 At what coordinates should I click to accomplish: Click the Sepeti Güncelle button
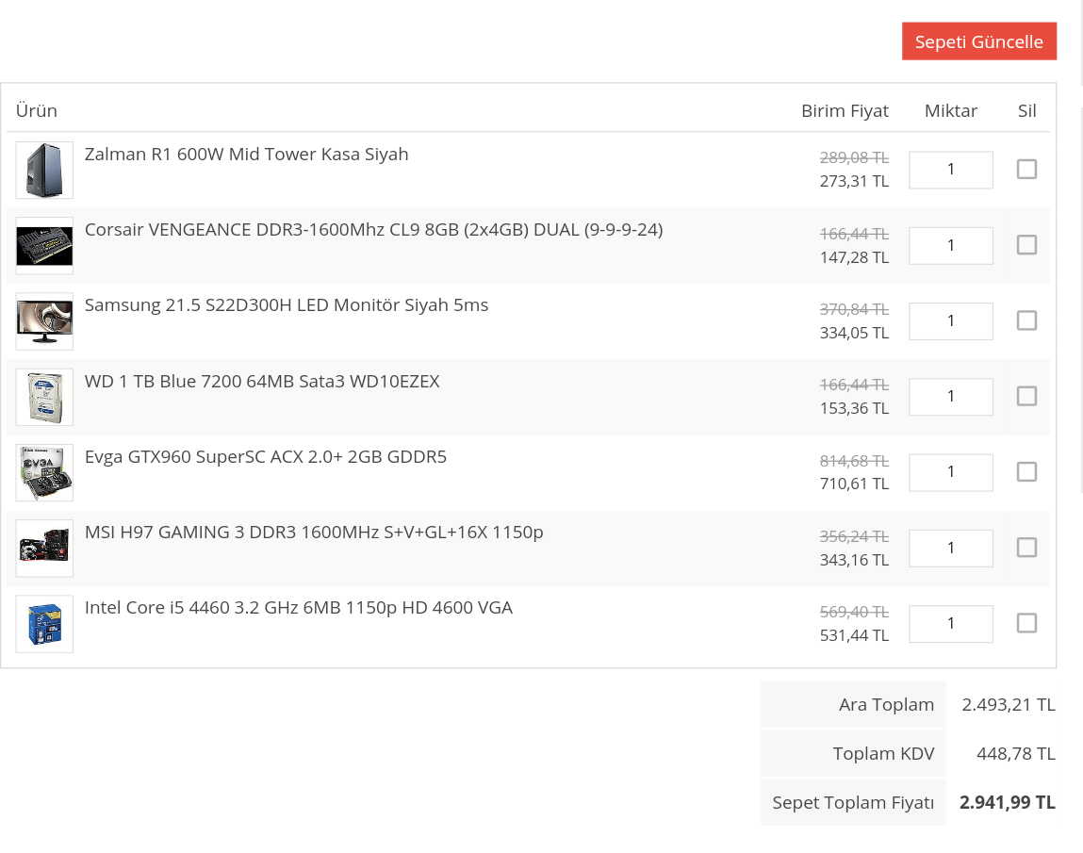click(978, 41)
